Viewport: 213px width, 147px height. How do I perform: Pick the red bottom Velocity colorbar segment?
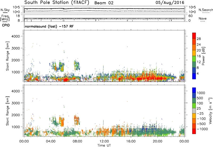click(194, 131)
